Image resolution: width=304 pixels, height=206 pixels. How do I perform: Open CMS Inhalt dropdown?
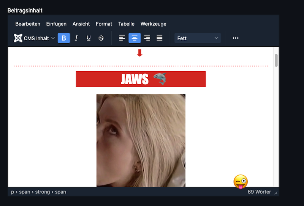pos(35,38)
